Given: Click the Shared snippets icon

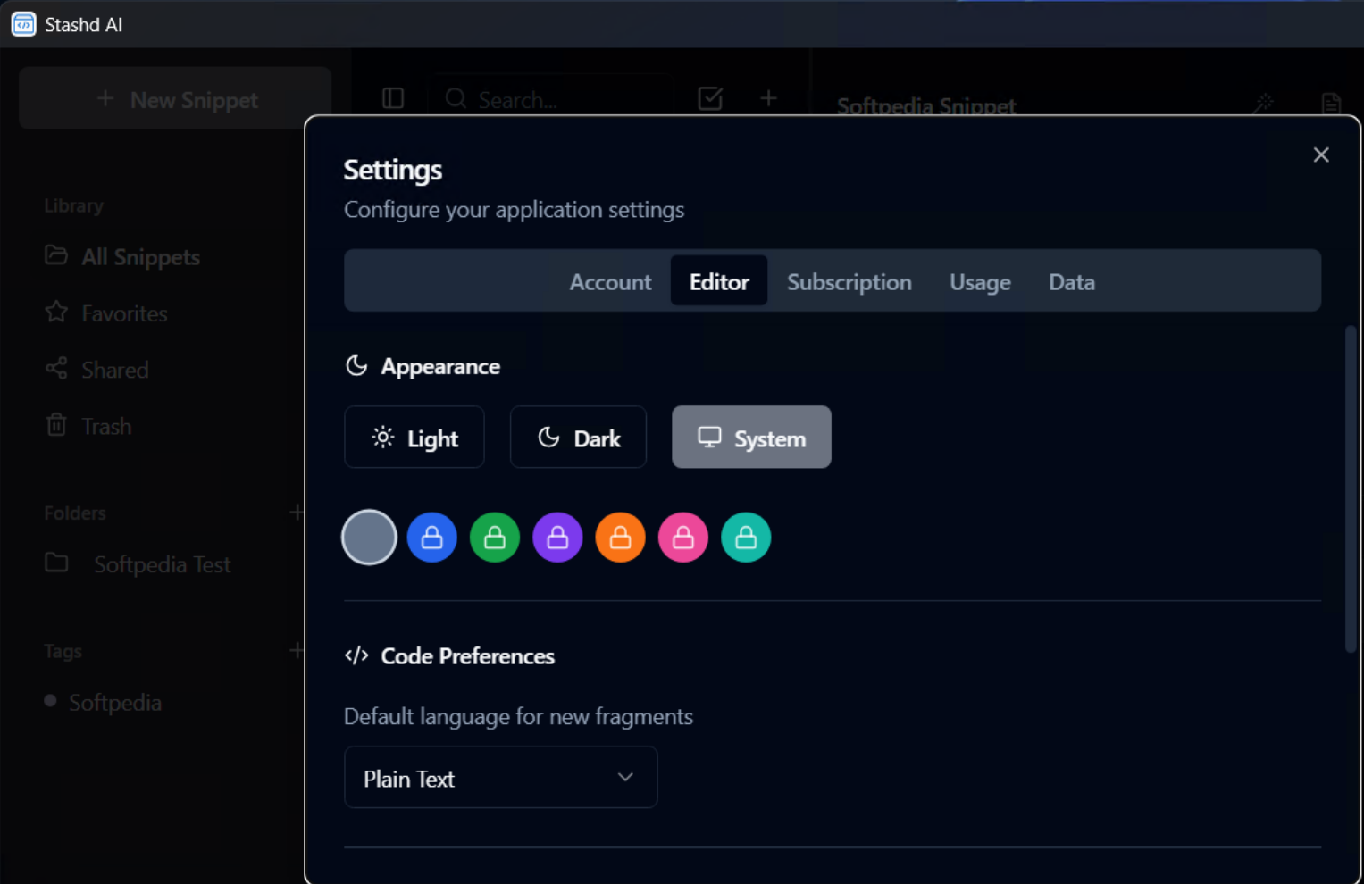Looking at the screenshot, I should coord(55,369).
